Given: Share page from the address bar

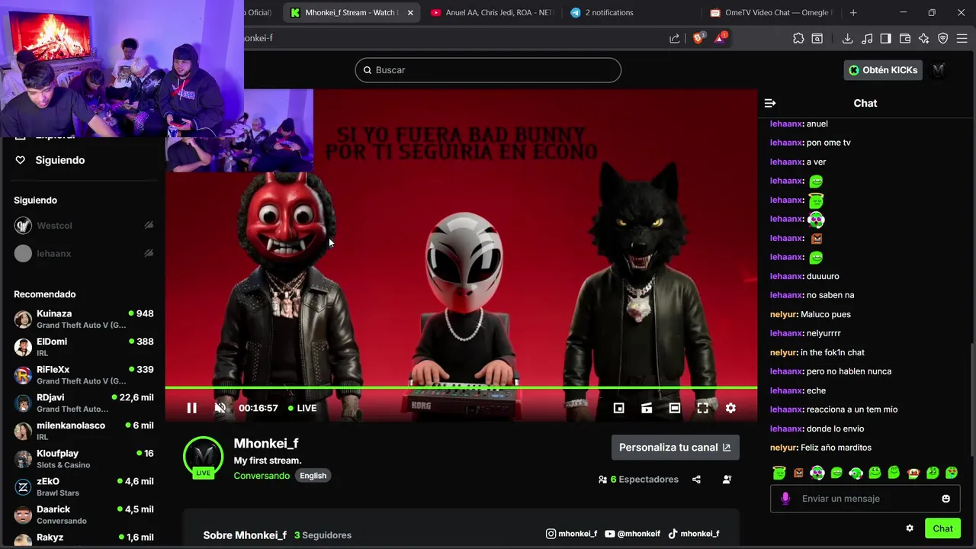Looking at the screenshot, I should 674,38.
